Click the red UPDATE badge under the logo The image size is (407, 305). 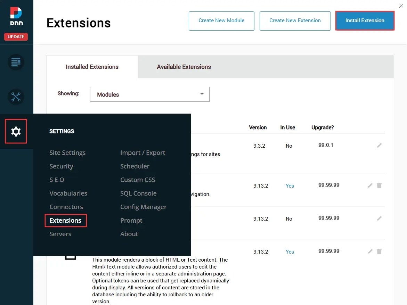click(16, 36)
